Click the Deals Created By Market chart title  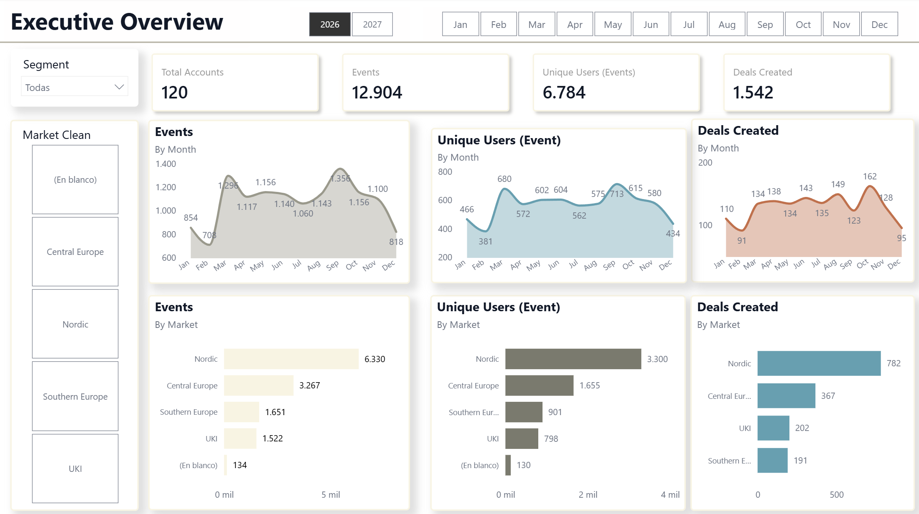738,307
